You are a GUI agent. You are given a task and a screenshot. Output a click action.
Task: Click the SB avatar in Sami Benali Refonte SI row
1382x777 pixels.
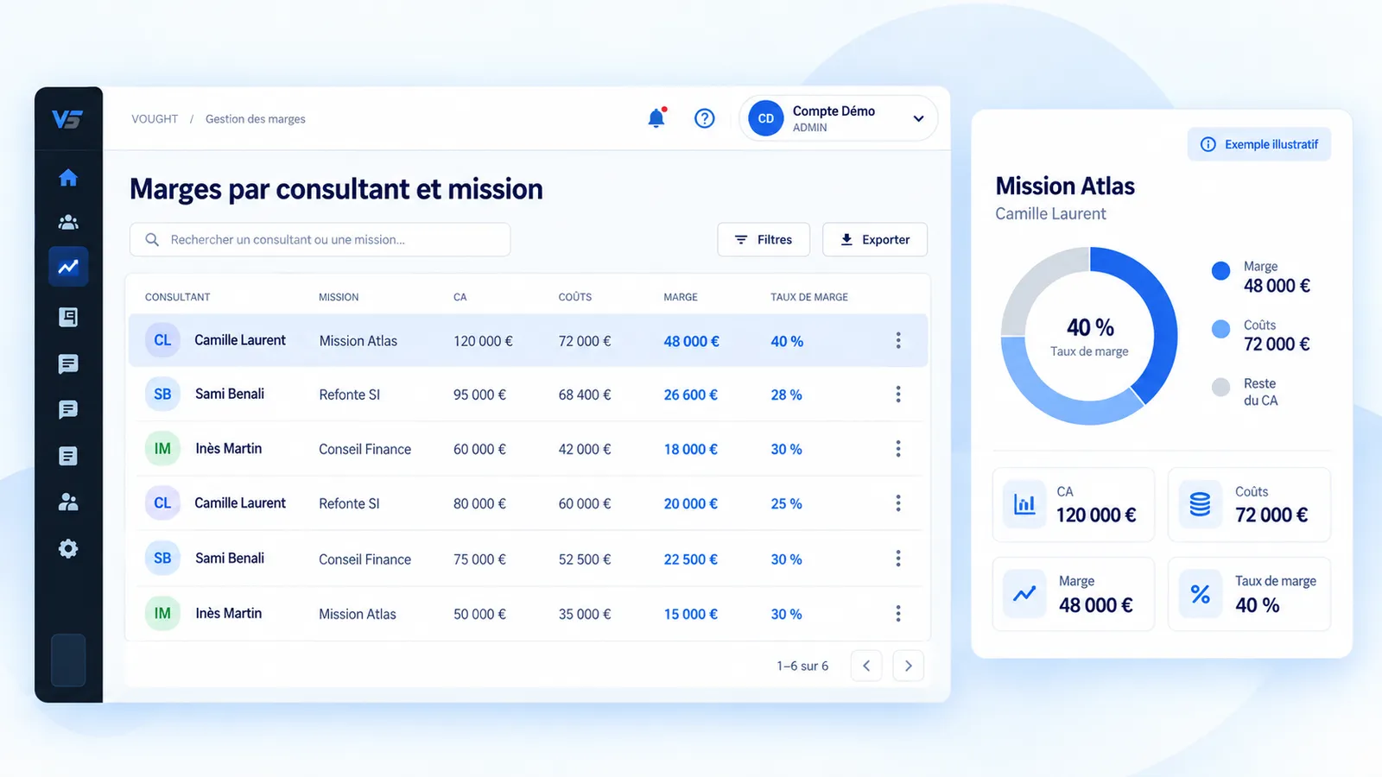[162, 394]
